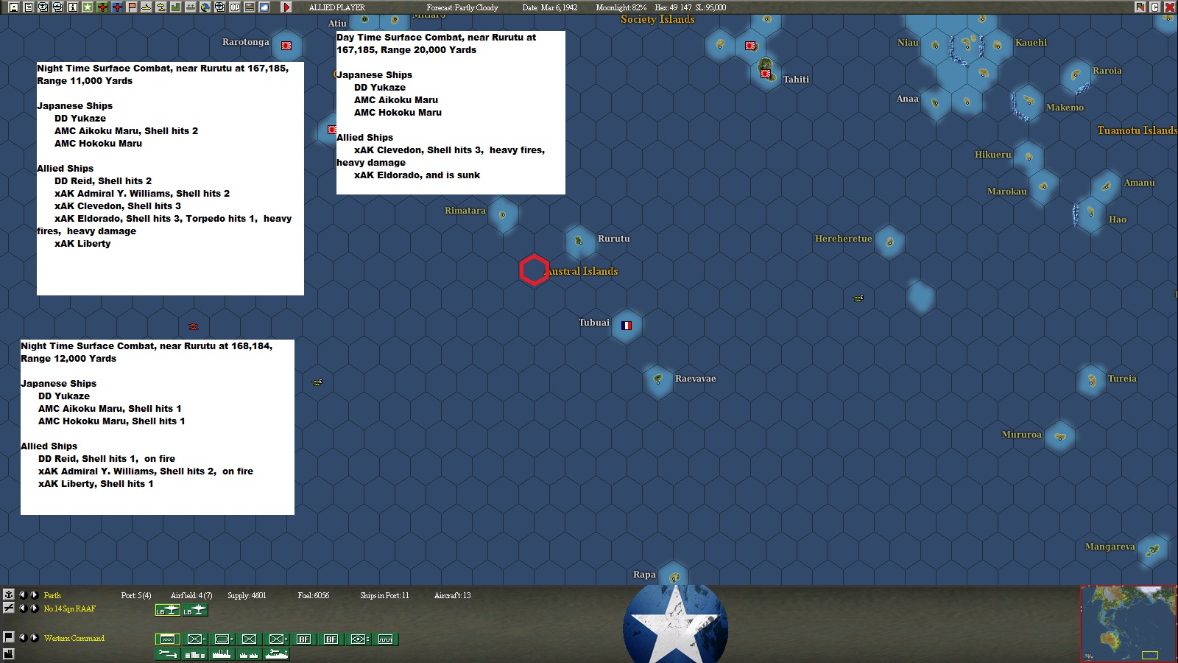
Task: Open the Perth base link
Action: coord(52,595)
